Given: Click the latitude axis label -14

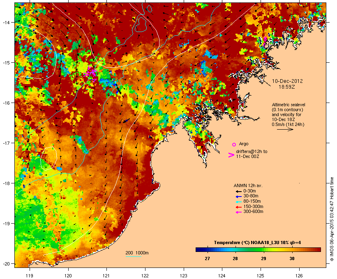Looking at the screenshot, I should point(6,22).
